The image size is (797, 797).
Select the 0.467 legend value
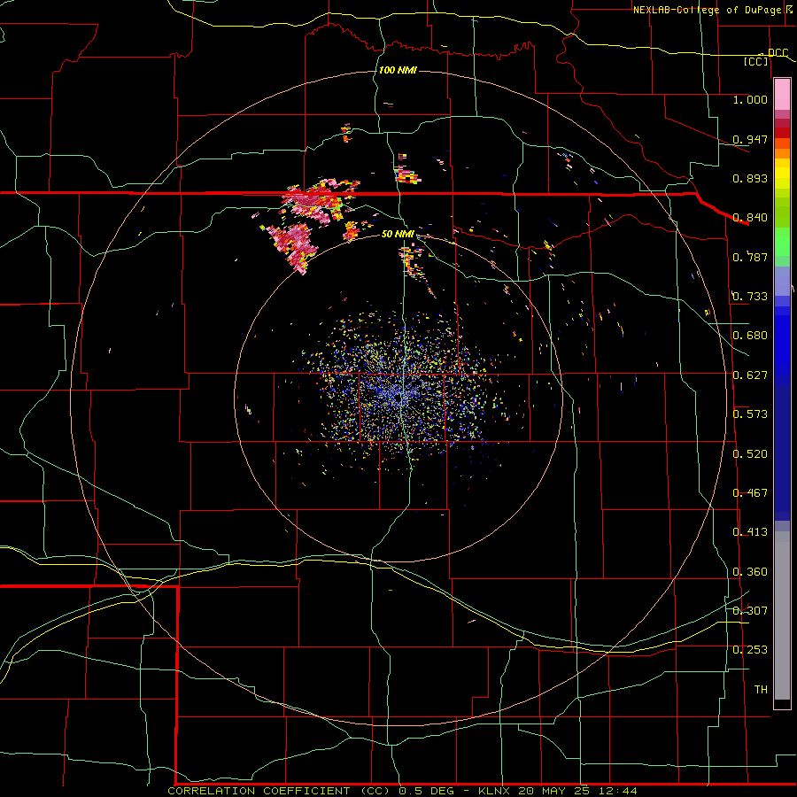(x=750, y=493)
